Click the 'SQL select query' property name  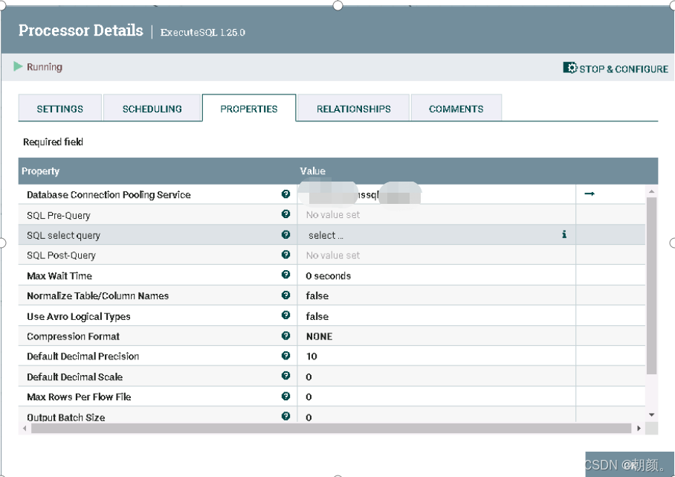point(63,235)
